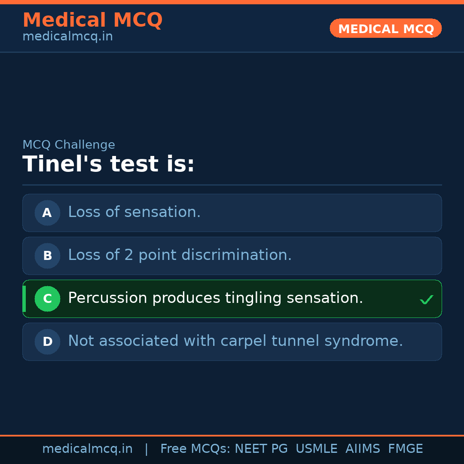Select answer 'Loss of sensation.'

134,212
